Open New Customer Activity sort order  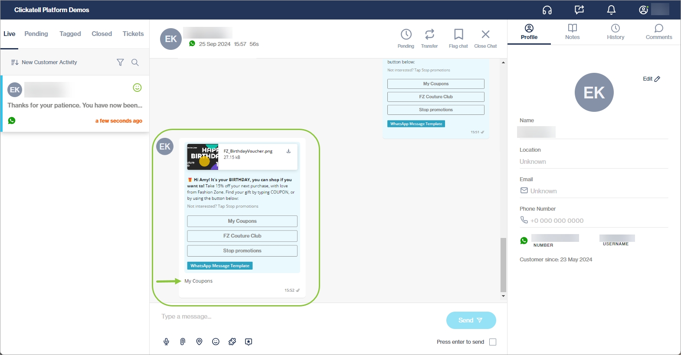coord(44,62)
